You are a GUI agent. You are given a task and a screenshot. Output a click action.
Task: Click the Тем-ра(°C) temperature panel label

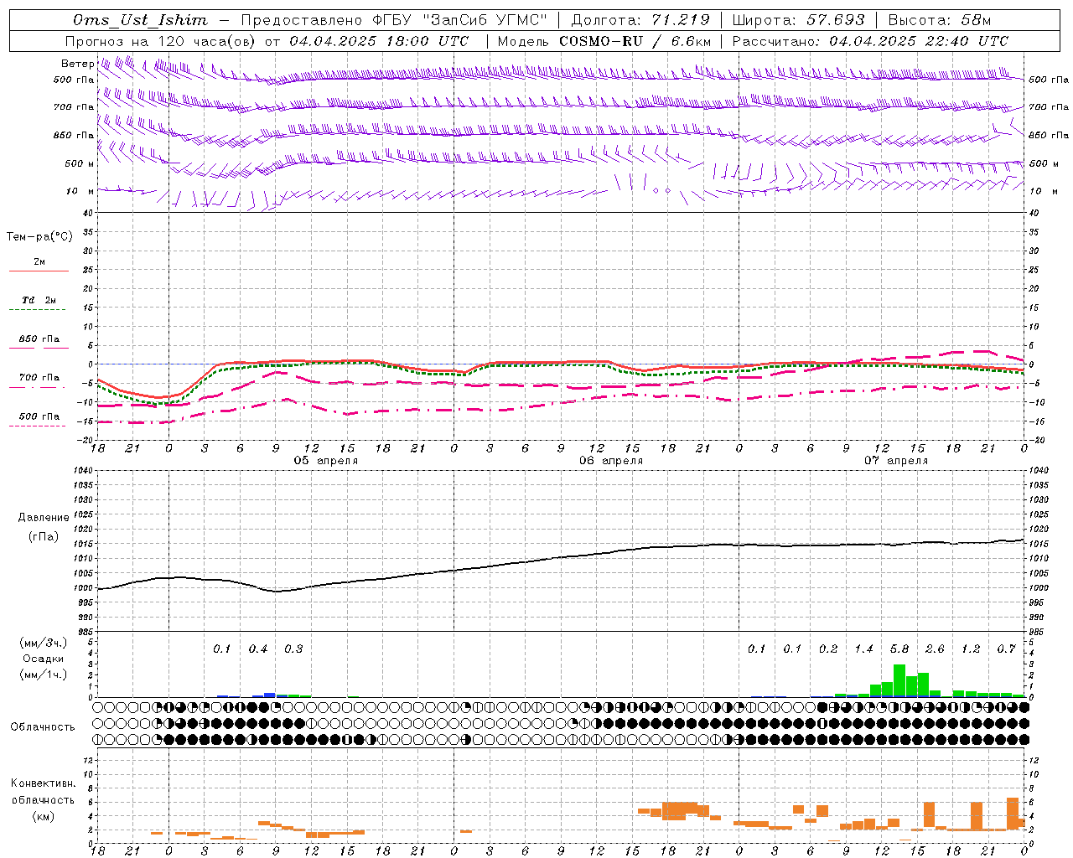click(x=39, y=237)
